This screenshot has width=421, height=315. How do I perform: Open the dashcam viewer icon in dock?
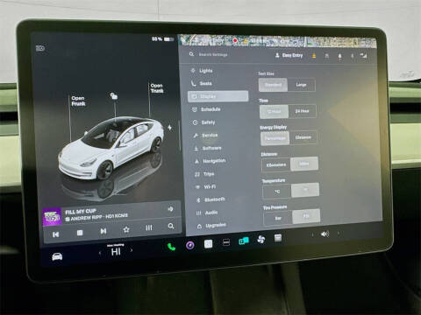pos(226,242)
